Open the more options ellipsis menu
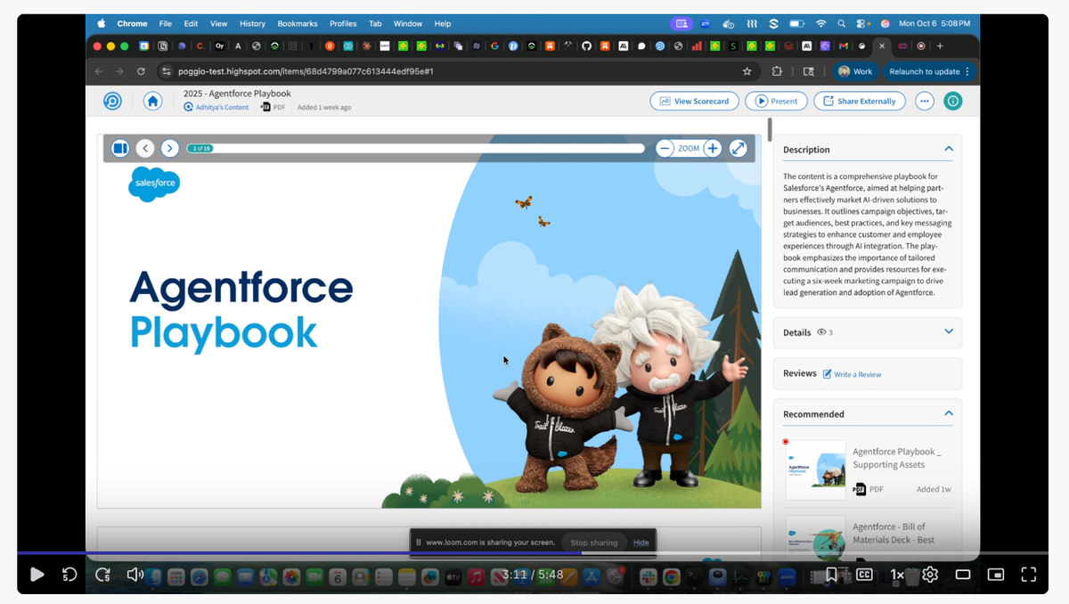Screen dimensions: 1069x604 pyautogui.click(x=925, y=101)
